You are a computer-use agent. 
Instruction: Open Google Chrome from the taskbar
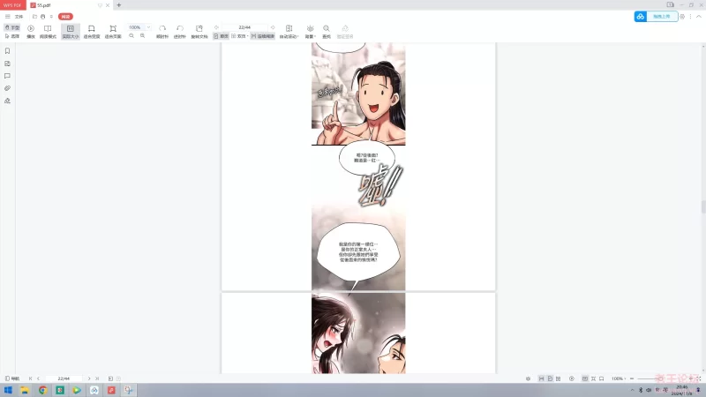pyautogui.click(x=42, y=390)
